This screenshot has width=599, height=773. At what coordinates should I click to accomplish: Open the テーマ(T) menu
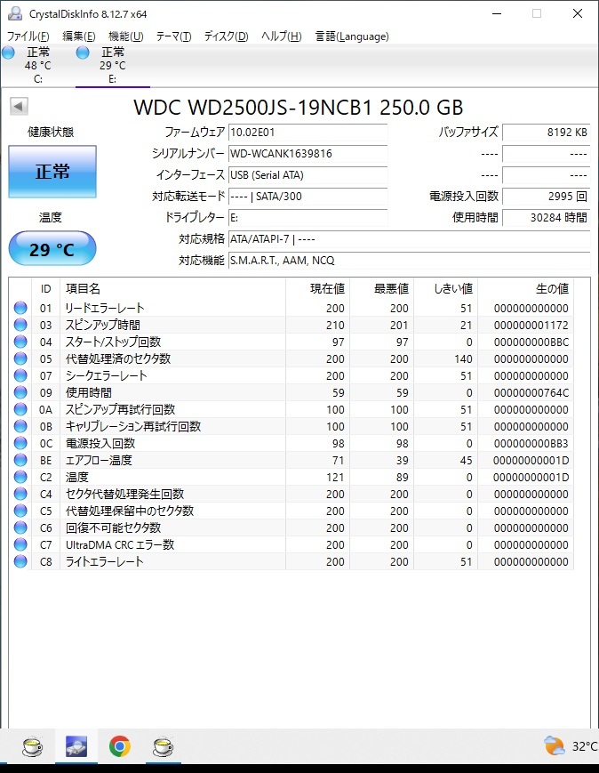pyautogui.click(x=173, y=36)
